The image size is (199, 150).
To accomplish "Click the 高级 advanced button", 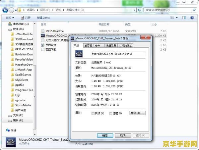I will point(137,113).
